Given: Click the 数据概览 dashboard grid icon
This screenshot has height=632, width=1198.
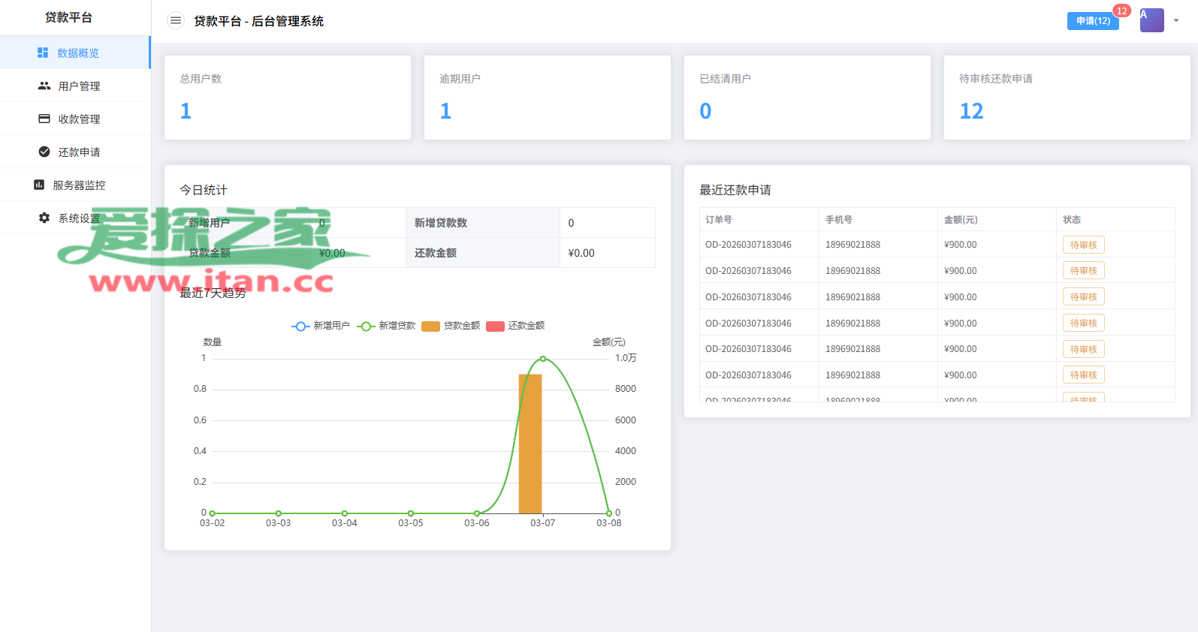Looking at the screenshot, I should pyautogui.click(x=43, y=53).
